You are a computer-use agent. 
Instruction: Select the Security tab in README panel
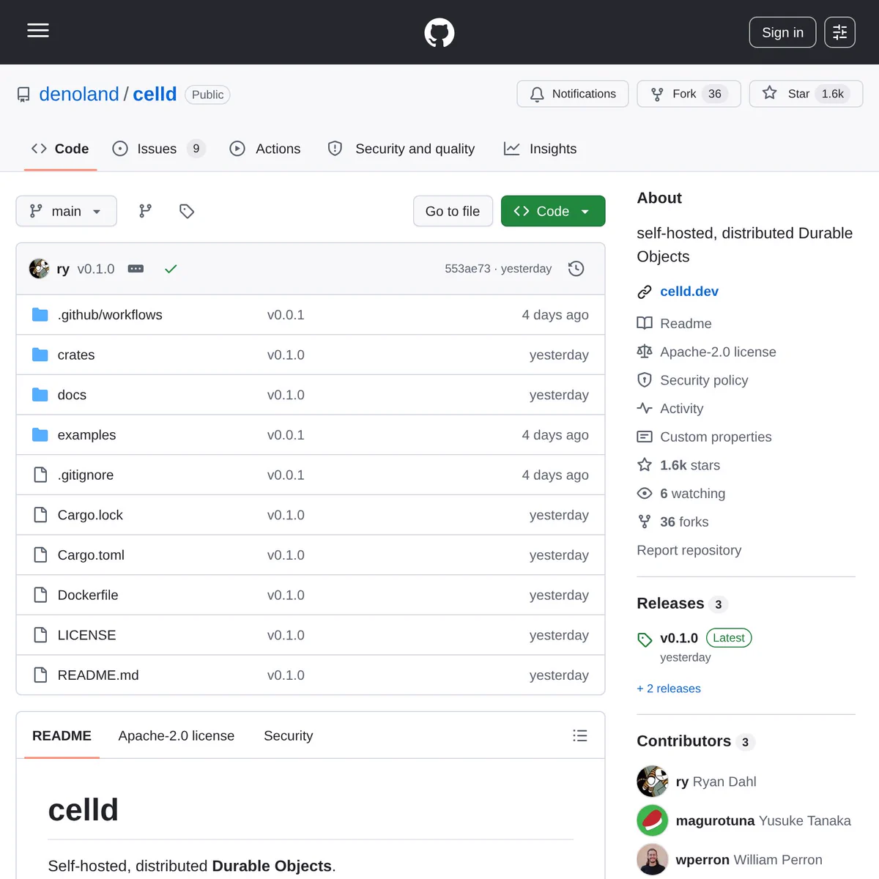coord(289,735)
